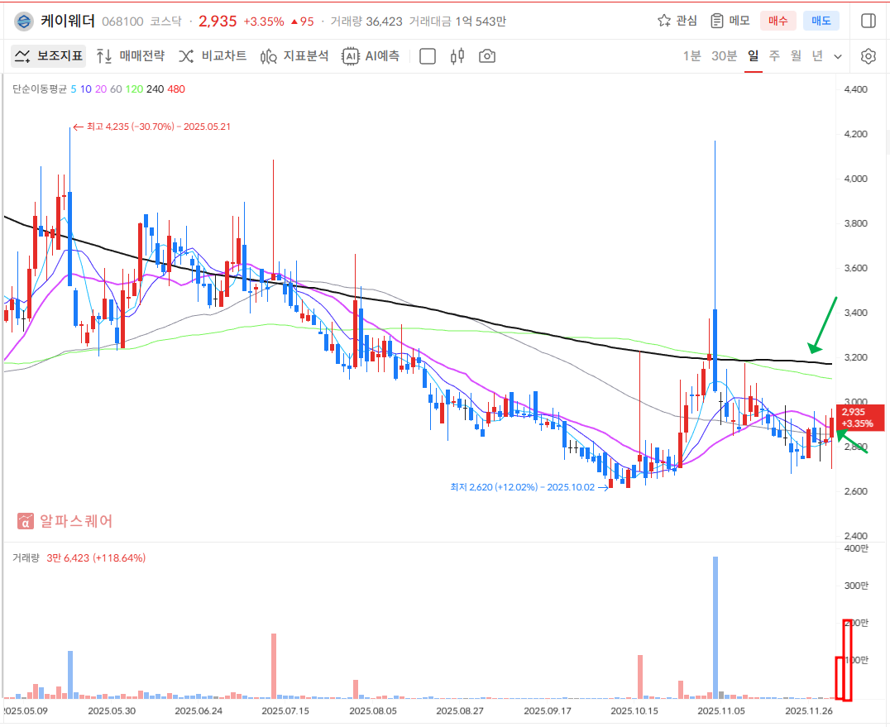Click the 120-day moving average color label
This screenshot has height=727, width=890.
click(134, 88)
